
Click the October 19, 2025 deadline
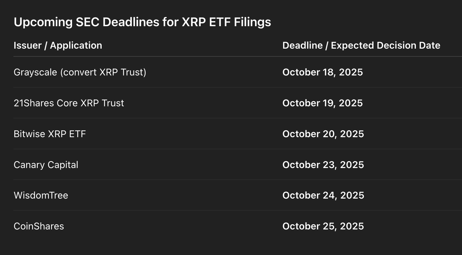pos(322,103)
